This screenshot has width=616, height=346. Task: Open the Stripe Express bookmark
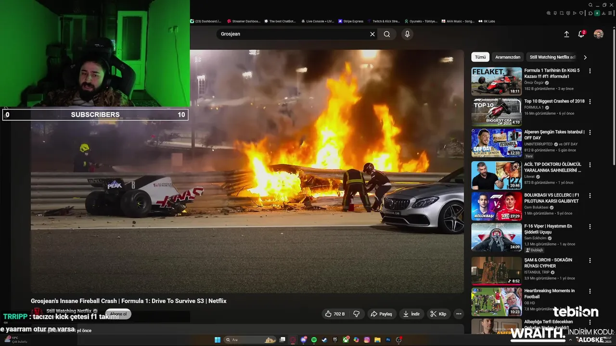[351, 21]
